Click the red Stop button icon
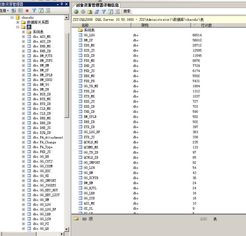 (x=27, y=11)
